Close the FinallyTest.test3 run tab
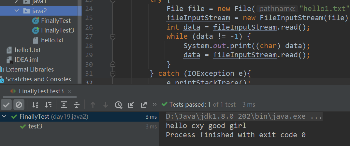Screen dimensions: 350x146 pyautogui.click(x=69, y=91)
